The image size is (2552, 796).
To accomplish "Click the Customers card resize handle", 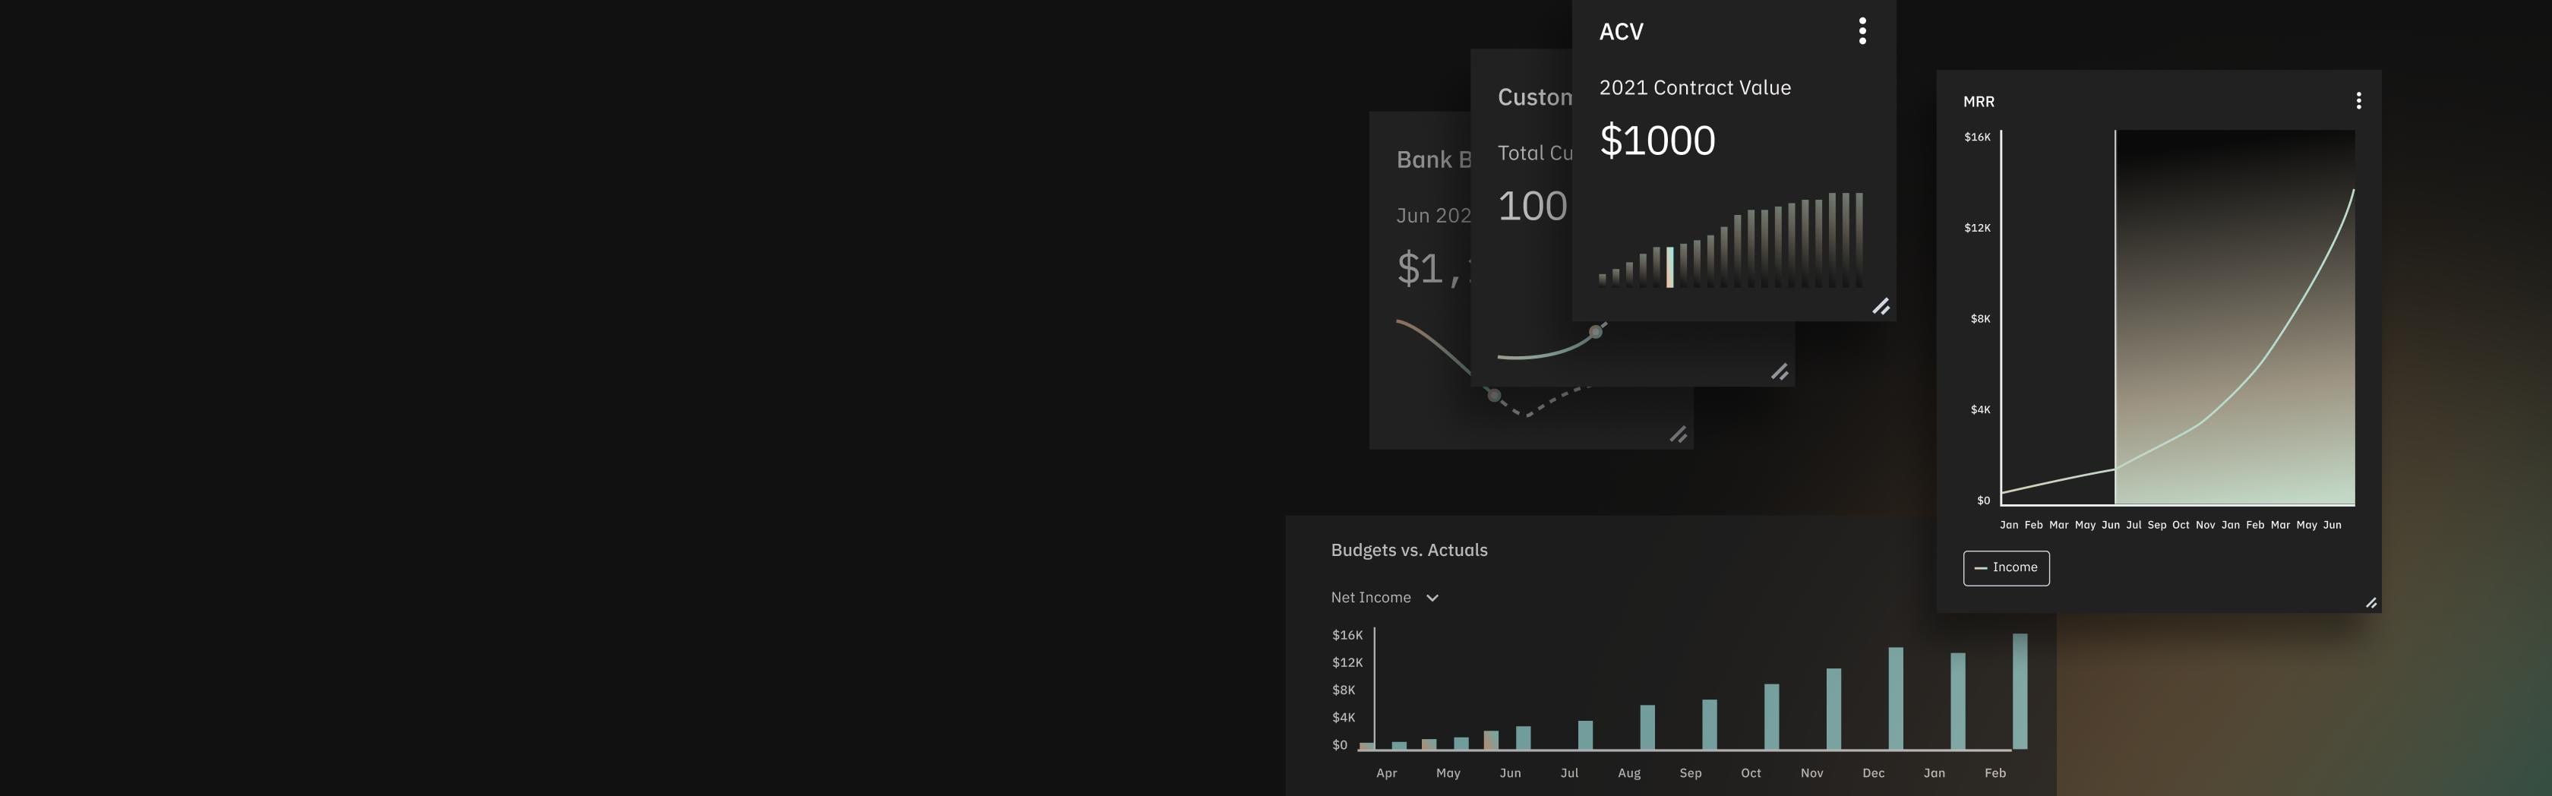I will pyautogui.click(x=1780, y=371).
